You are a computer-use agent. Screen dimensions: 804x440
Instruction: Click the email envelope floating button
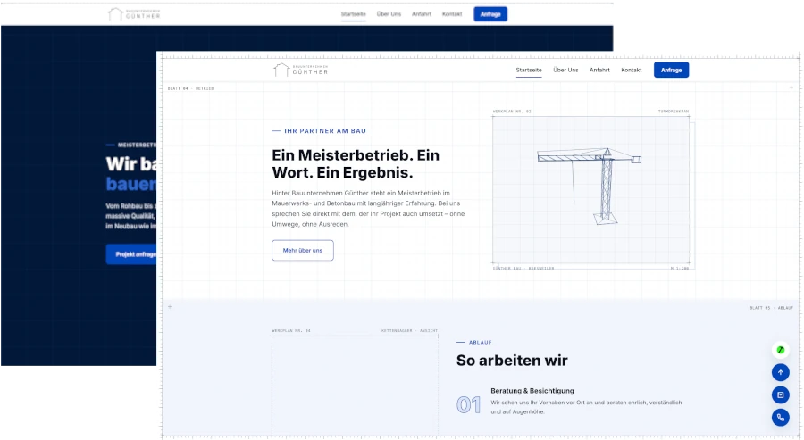[x=781, y=394]
